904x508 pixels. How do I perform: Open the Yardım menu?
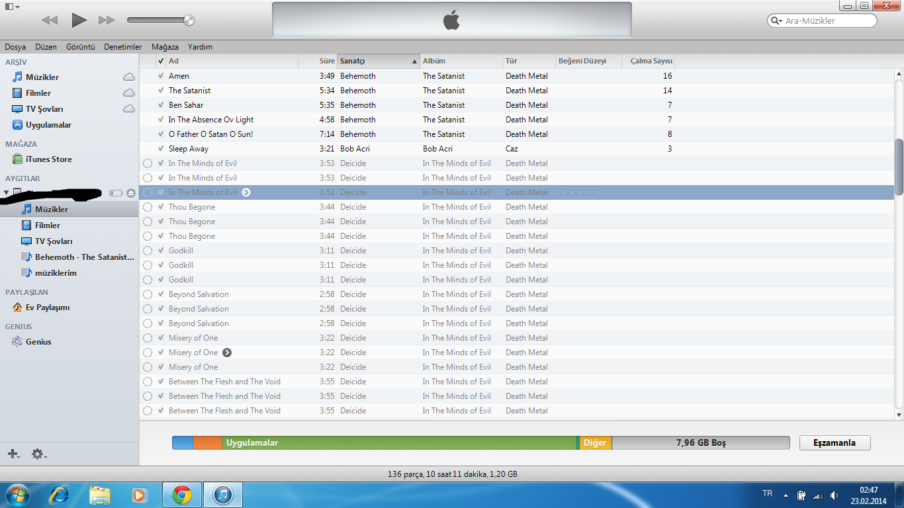click(x=200, y=47)
